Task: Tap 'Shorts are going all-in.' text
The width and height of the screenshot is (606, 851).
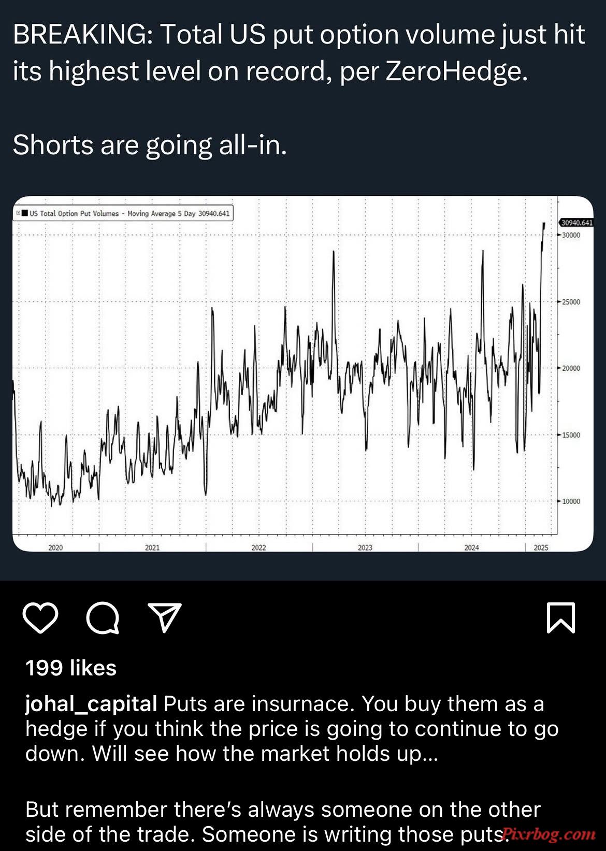Action: coord(150,145)
